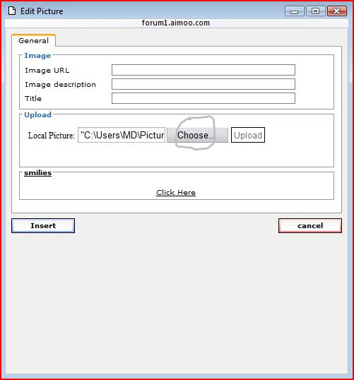354x380 pixels.
Task: Click the Insert button
Action: click(x=43, y=225)
